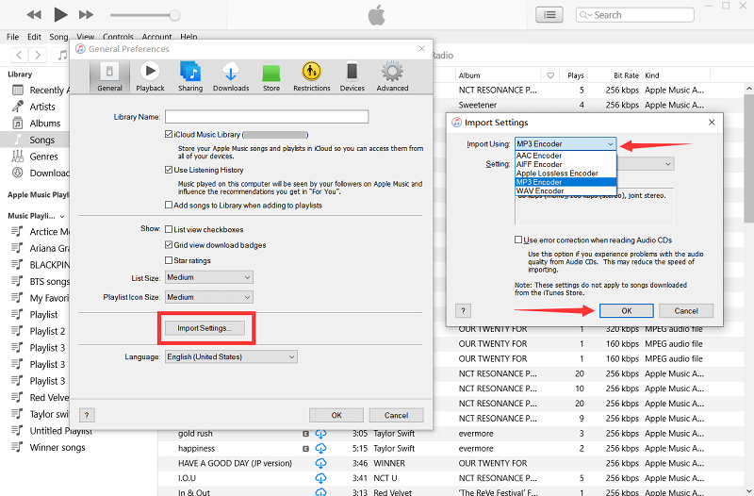Click the Import Settings button
The height and width of the screenshot is (496, 754).
[x=205, y=328]
